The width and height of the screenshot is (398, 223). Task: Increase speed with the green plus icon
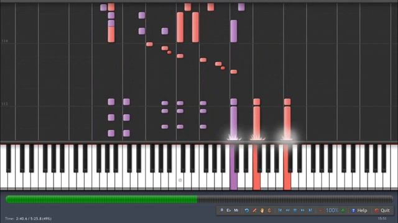[343, 211]
